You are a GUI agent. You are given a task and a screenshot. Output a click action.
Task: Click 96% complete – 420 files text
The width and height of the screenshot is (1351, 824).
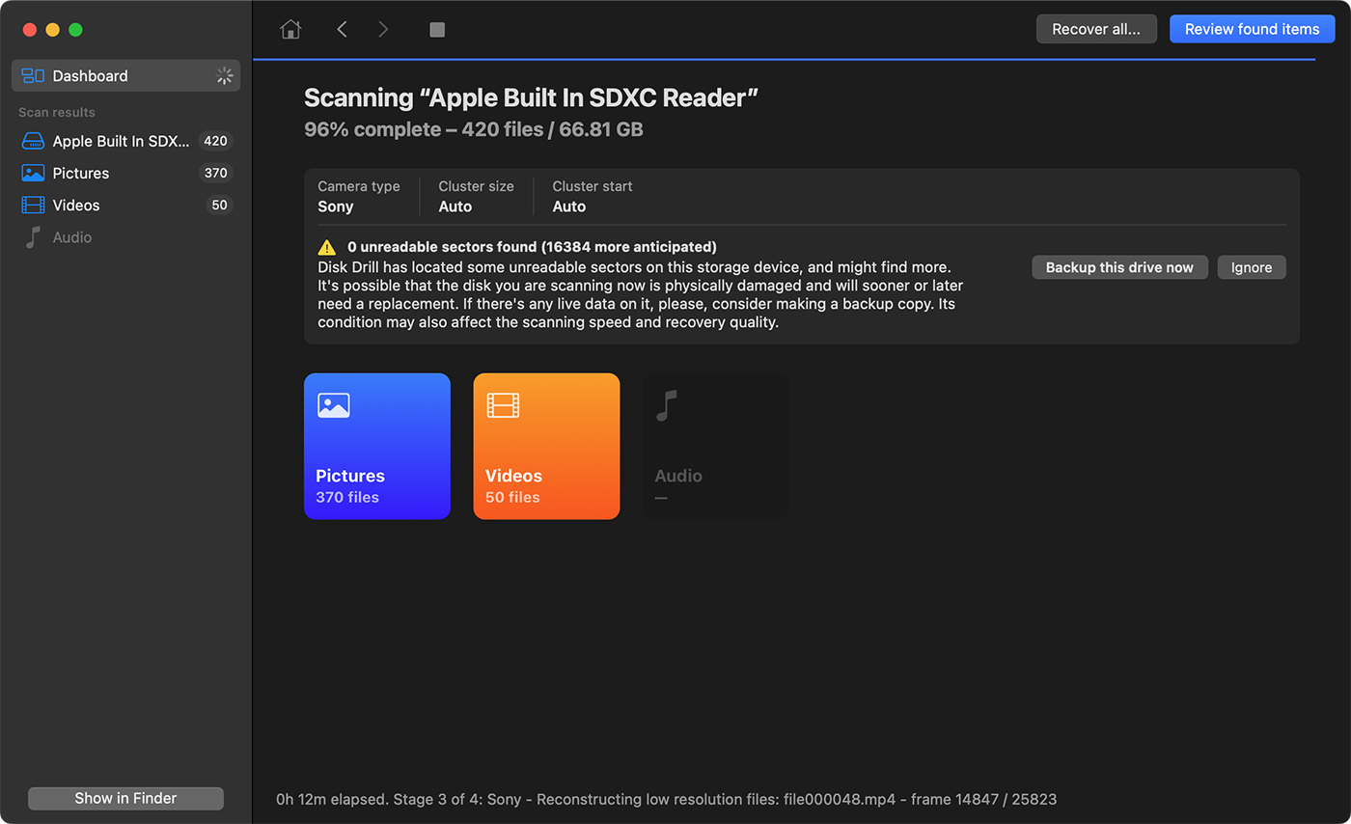[474, 129]
